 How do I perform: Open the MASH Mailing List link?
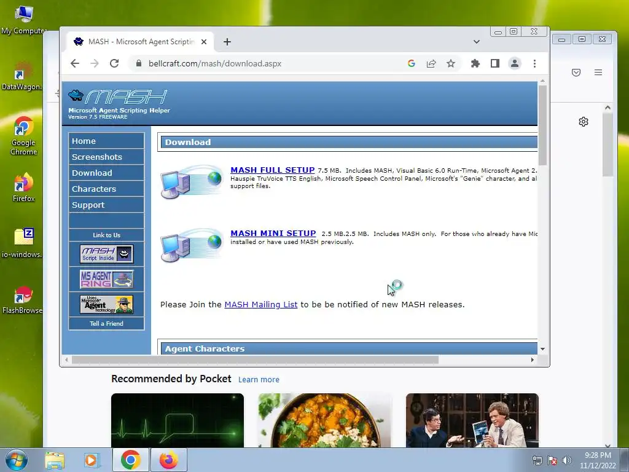[260, 305]
